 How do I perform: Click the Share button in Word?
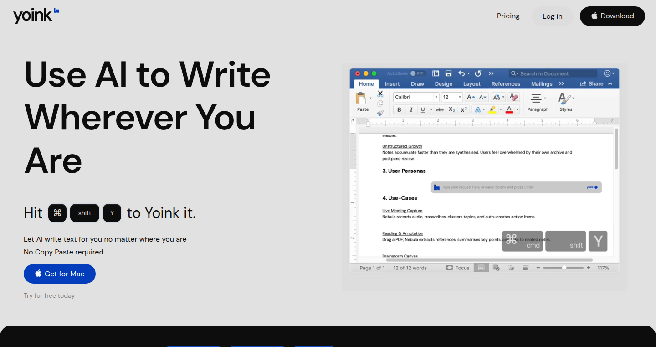click(x=591, y=84)
